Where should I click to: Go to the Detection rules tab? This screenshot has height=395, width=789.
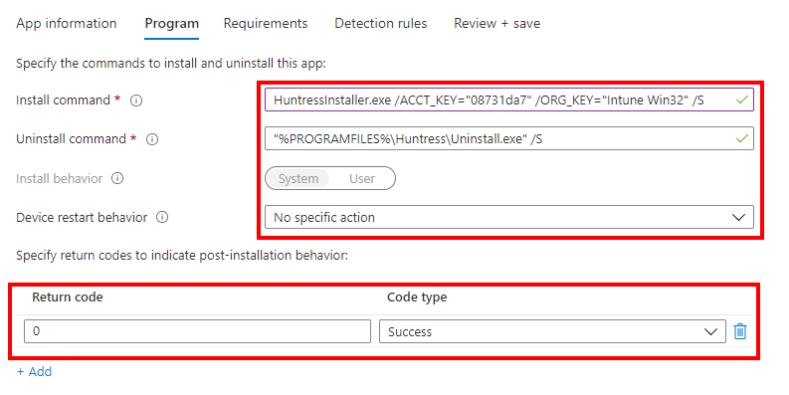pos(381,23)
